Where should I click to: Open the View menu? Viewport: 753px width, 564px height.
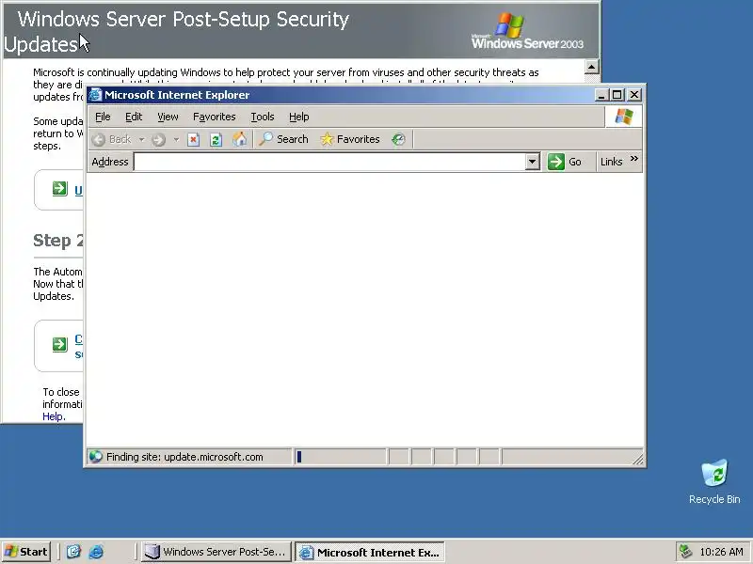point(168,117)
